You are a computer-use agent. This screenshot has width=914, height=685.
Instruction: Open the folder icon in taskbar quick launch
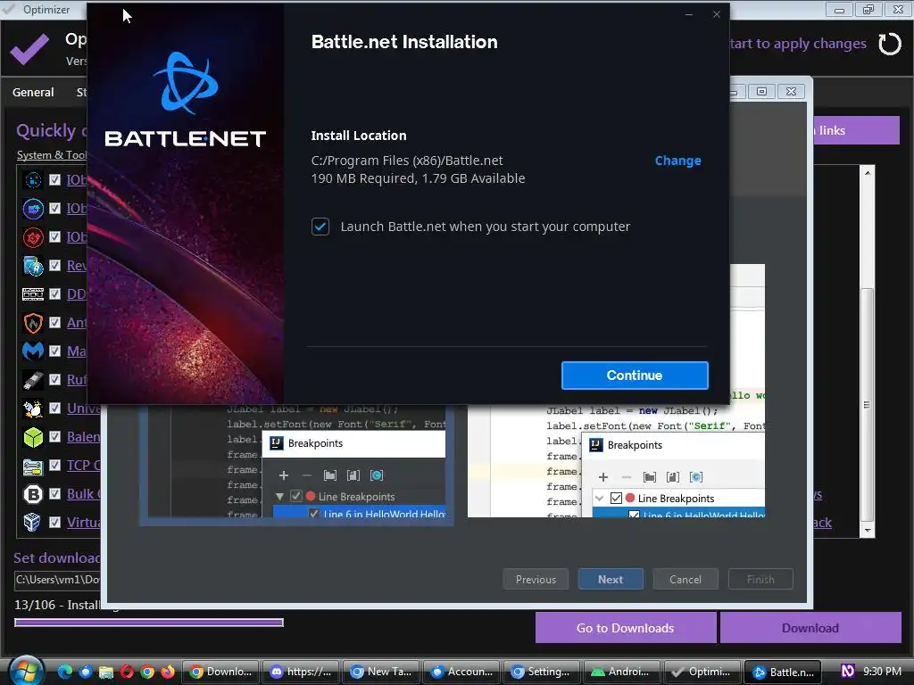pos(106,672)
